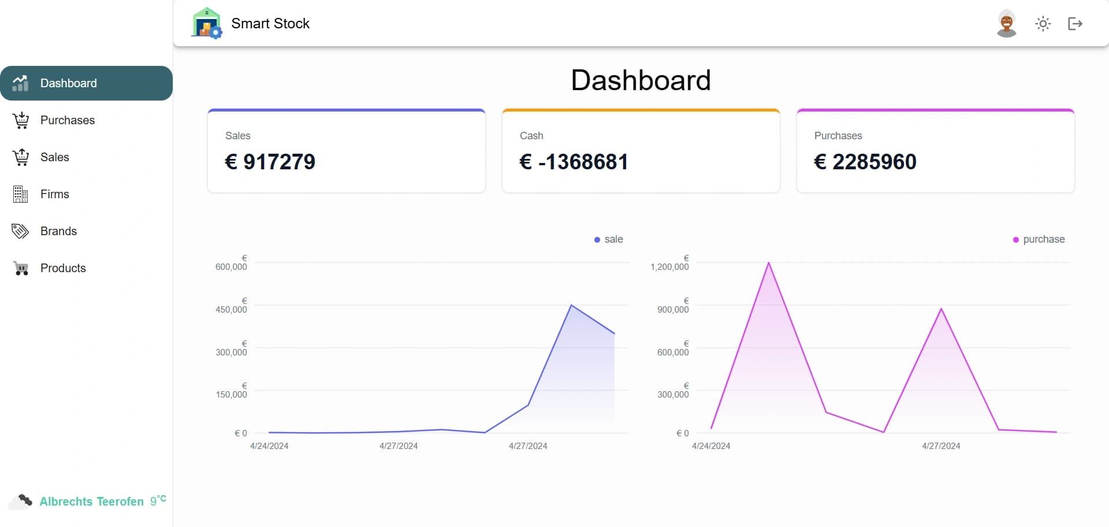Toggle the sale series legend
The width and height of the screenshot is (1109, 527).
(609, 239)
